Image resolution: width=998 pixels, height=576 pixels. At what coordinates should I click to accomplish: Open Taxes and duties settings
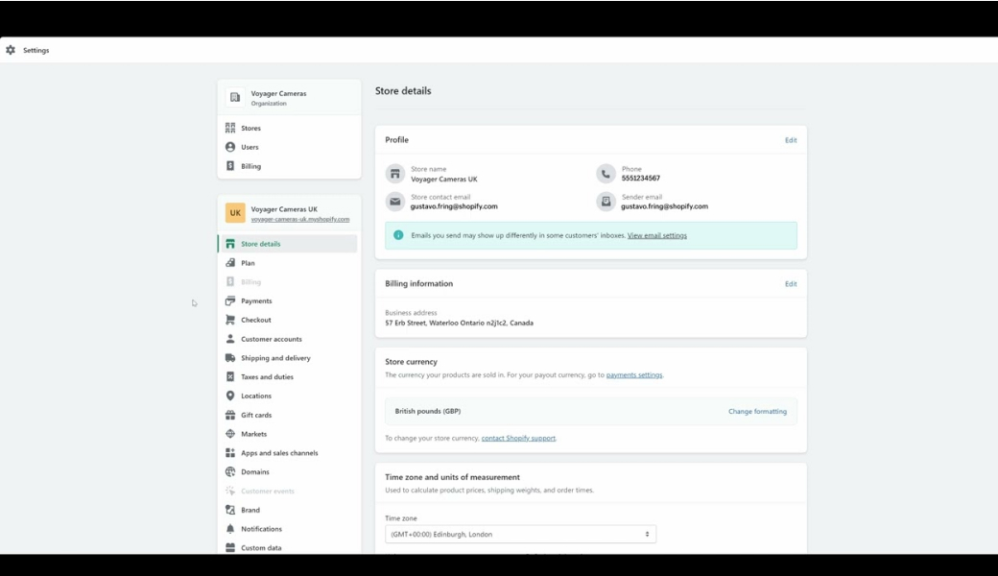(x=267, y=376)
